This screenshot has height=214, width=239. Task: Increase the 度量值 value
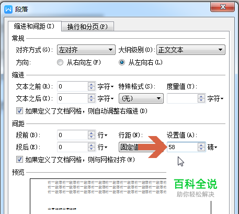pyautogui.click(x=201, y=96)
